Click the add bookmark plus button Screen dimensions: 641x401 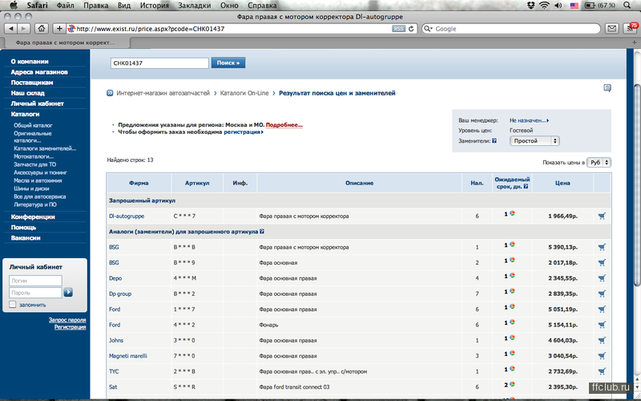tap(59, 29)
